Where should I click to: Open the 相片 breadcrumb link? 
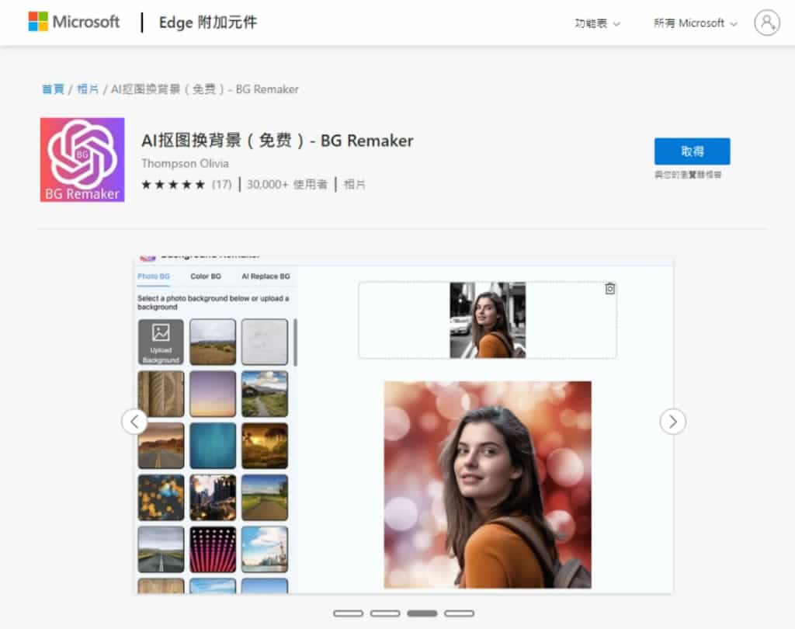[x=88, y=89]
